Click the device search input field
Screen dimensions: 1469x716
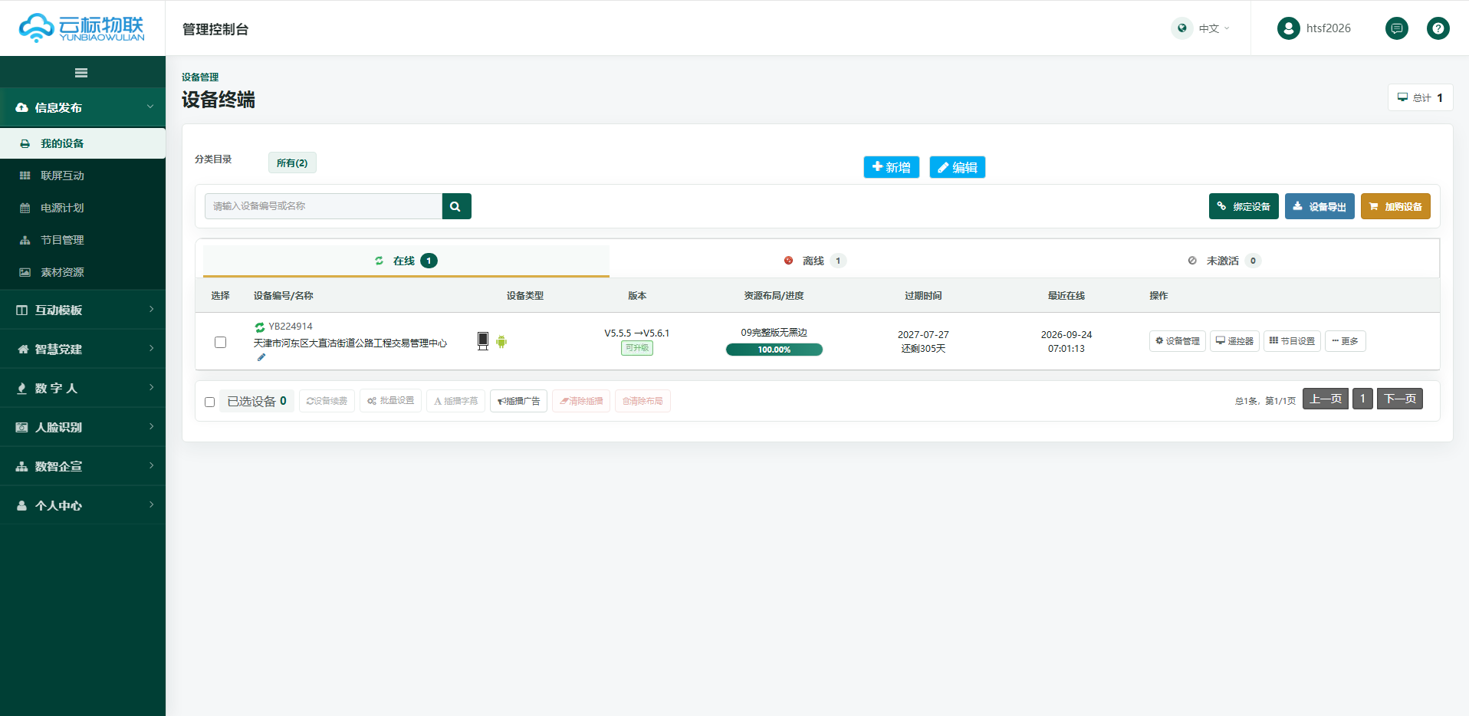[x=324, y=206]
